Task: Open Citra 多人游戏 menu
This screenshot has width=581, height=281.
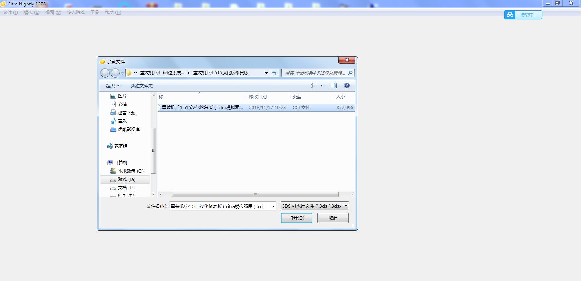Action: (76, 12)
